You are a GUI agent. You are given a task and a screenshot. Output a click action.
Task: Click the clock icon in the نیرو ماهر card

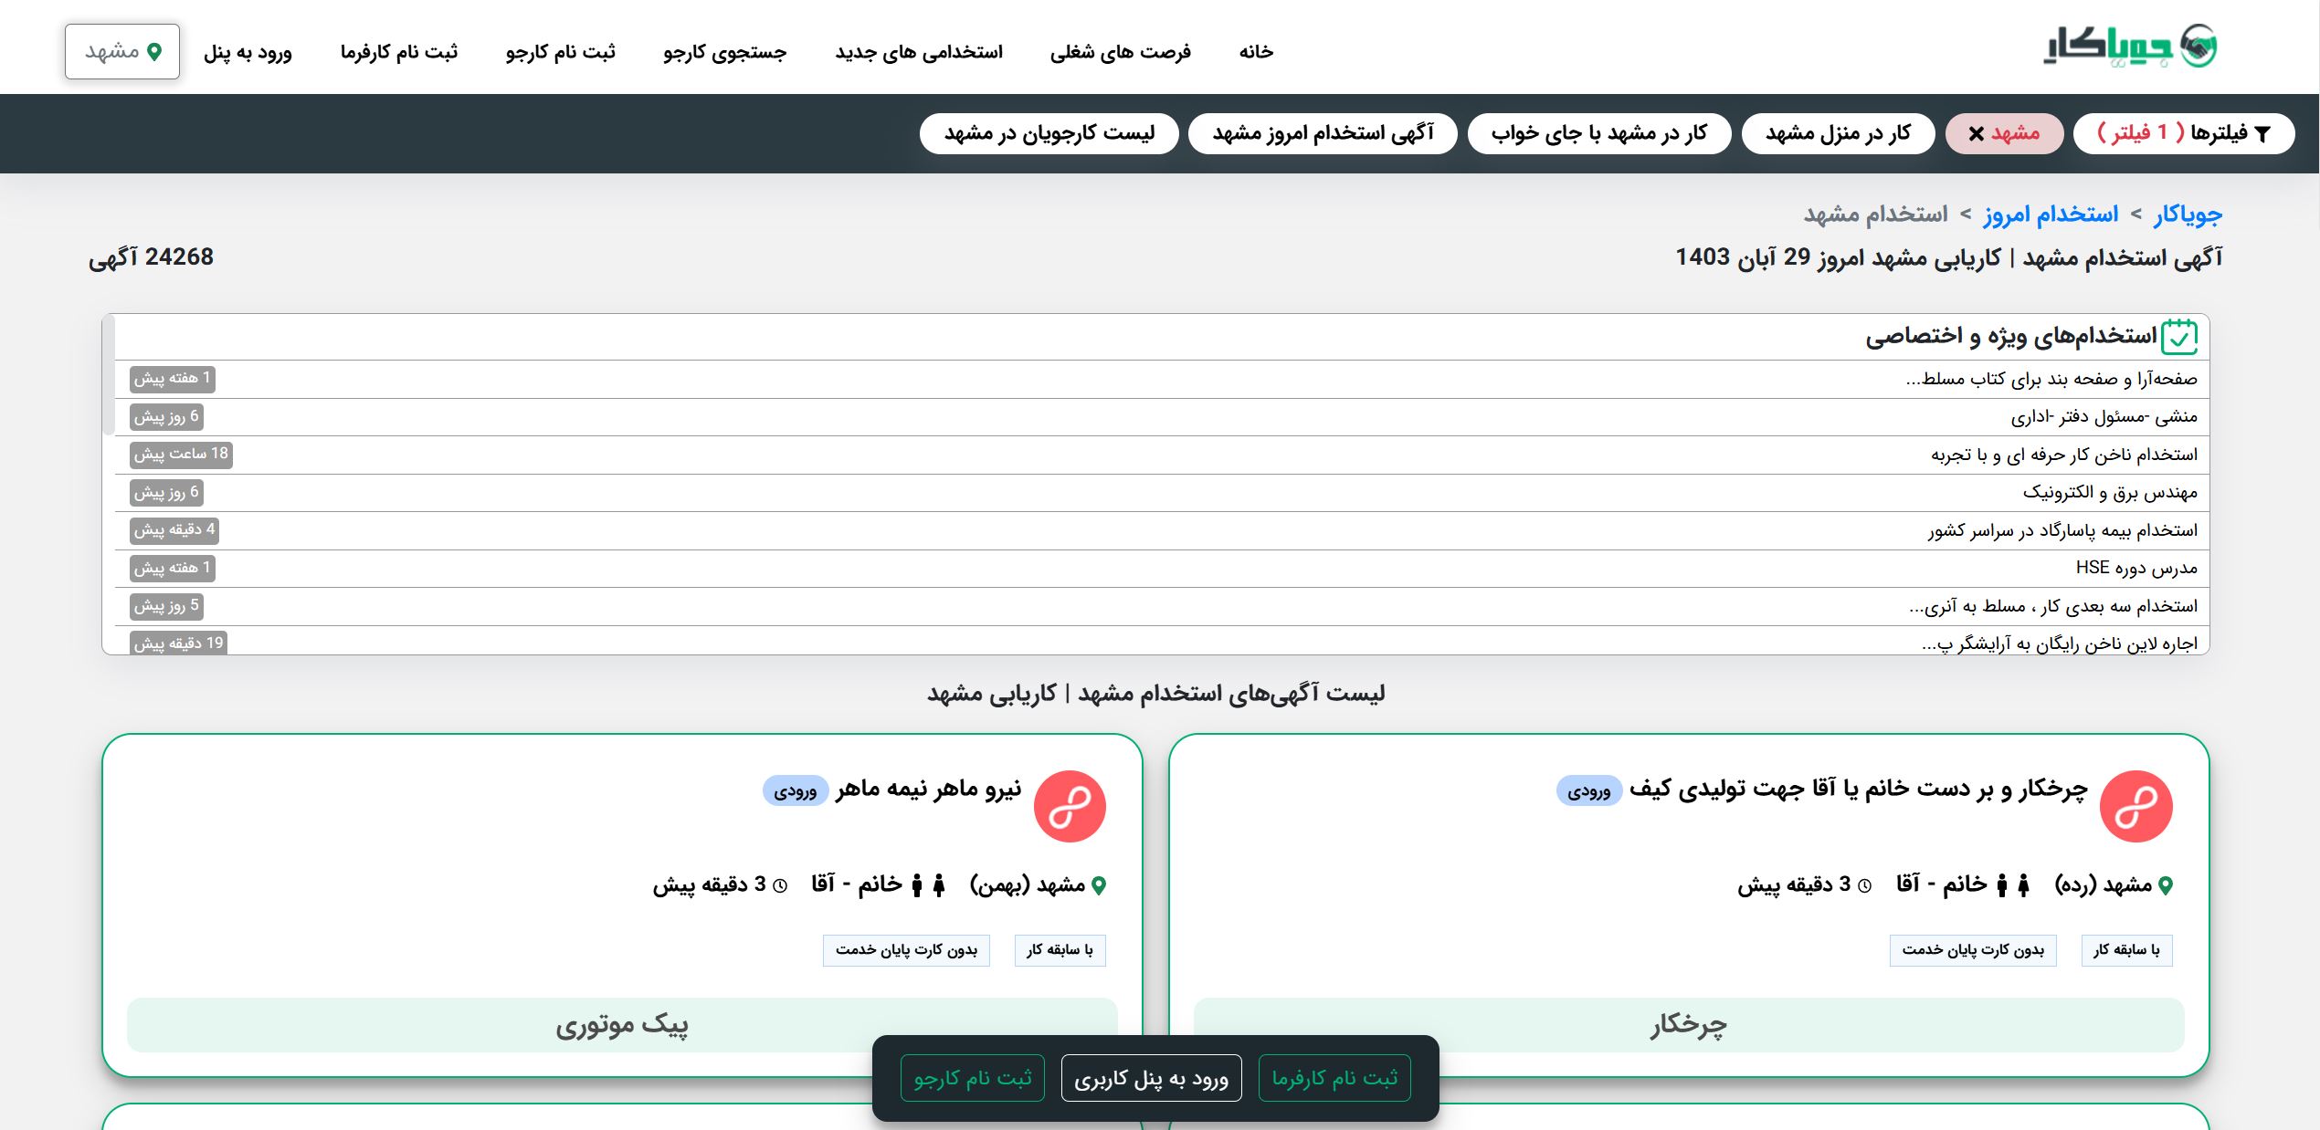coord(780,885)
